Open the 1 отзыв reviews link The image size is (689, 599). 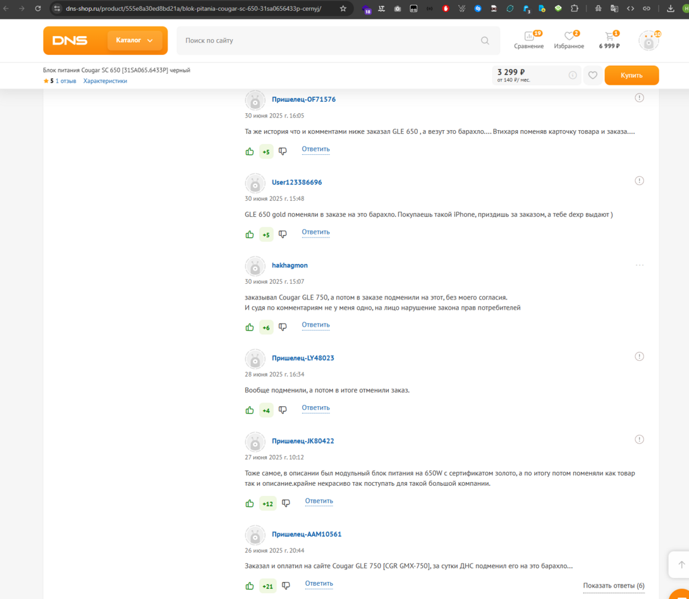[66, 81]
